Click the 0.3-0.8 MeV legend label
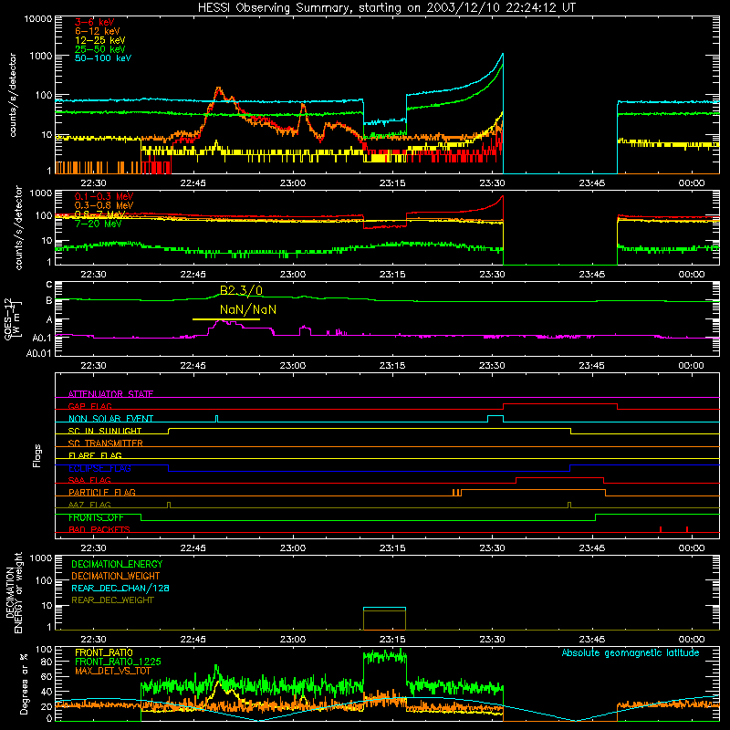The image size is (730, 730). tap(104, 205)
